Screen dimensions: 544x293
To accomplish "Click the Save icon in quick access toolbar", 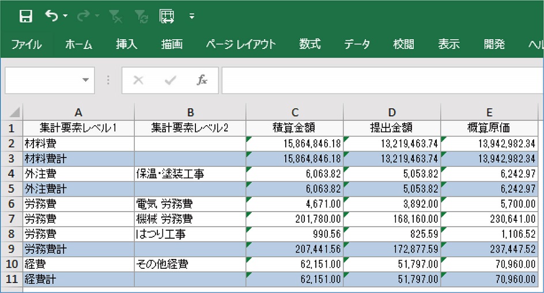I will coord(26,16).
